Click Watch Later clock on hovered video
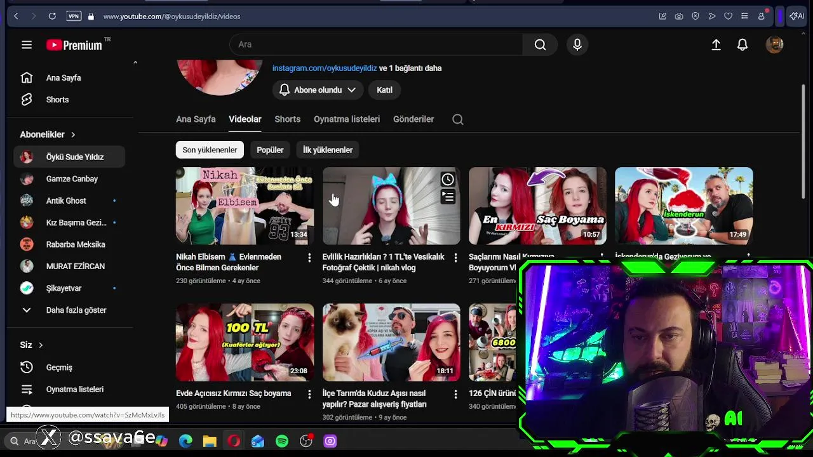This screenshot has width=813, height=457. [x=448, y=180]
